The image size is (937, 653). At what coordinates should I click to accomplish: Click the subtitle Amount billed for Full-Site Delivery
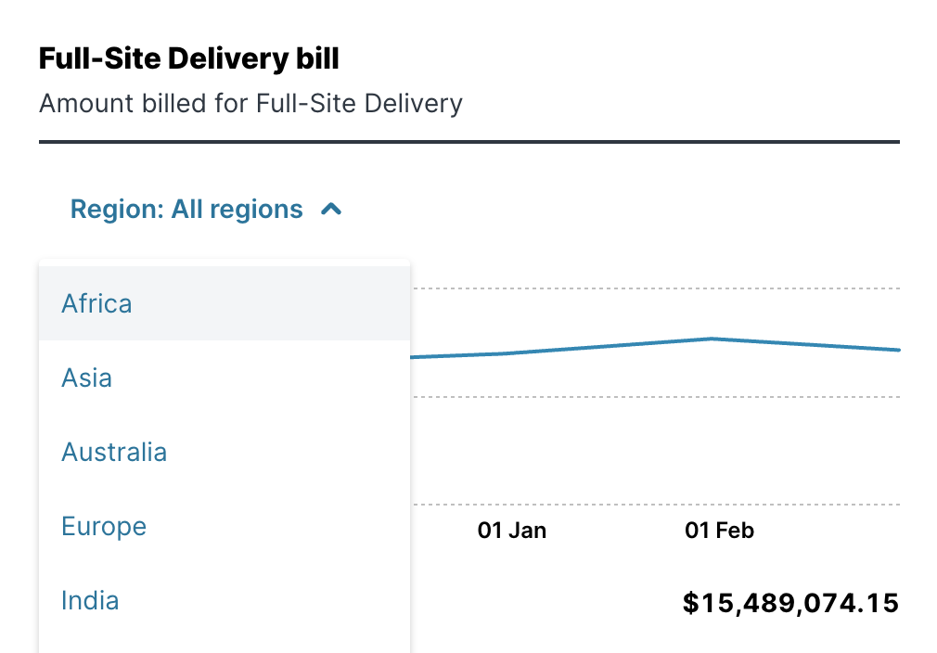250,103
